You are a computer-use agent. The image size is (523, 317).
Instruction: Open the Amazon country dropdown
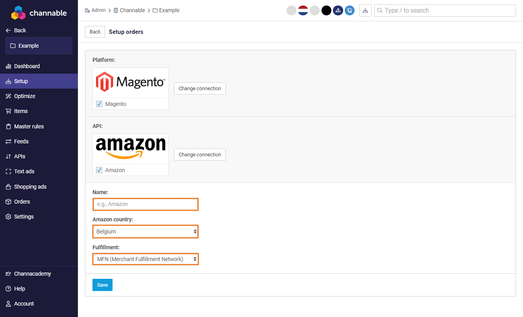pos(146,232)
